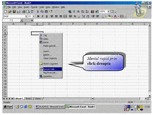
Task: Click the Merge and Center icon
Action: coord(65,16)
